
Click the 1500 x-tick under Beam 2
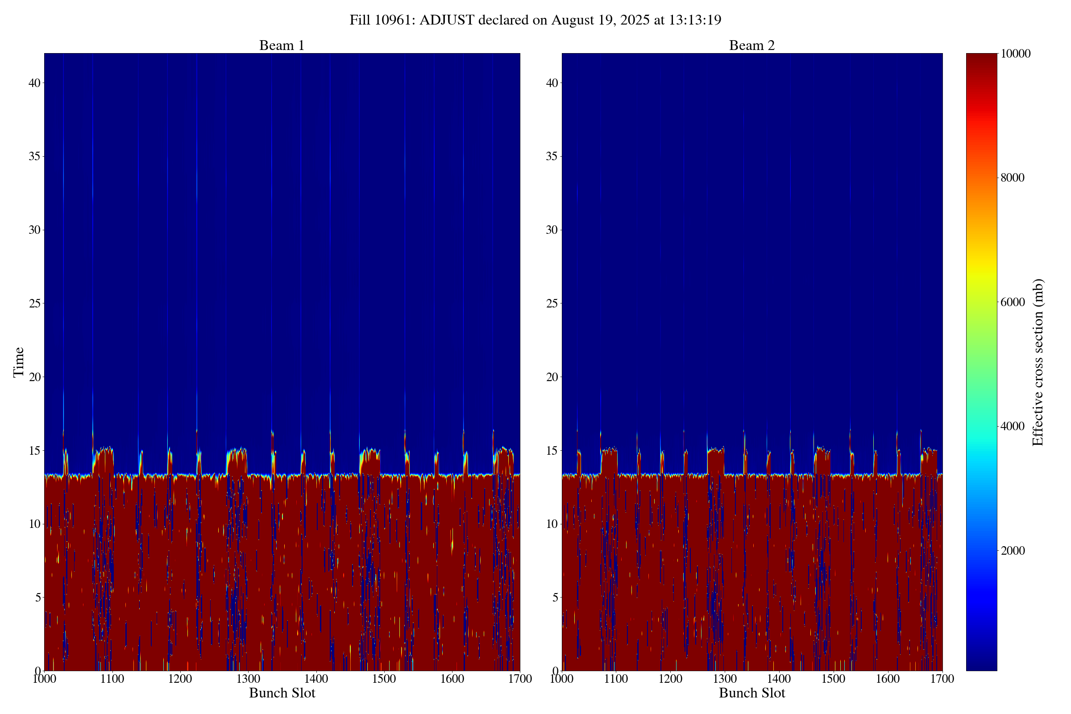(833, 679)
